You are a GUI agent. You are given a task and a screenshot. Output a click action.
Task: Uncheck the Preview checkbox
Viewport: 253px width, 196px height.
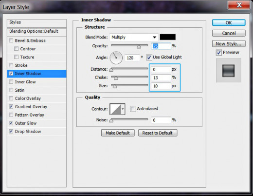219,53
